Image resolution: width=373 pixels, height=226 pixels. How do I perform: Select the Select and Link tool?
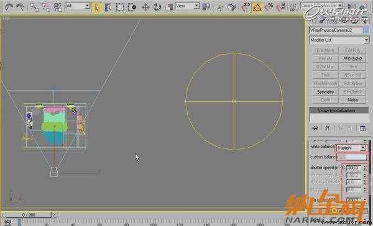pyautogui.click(x=34, y=7)
